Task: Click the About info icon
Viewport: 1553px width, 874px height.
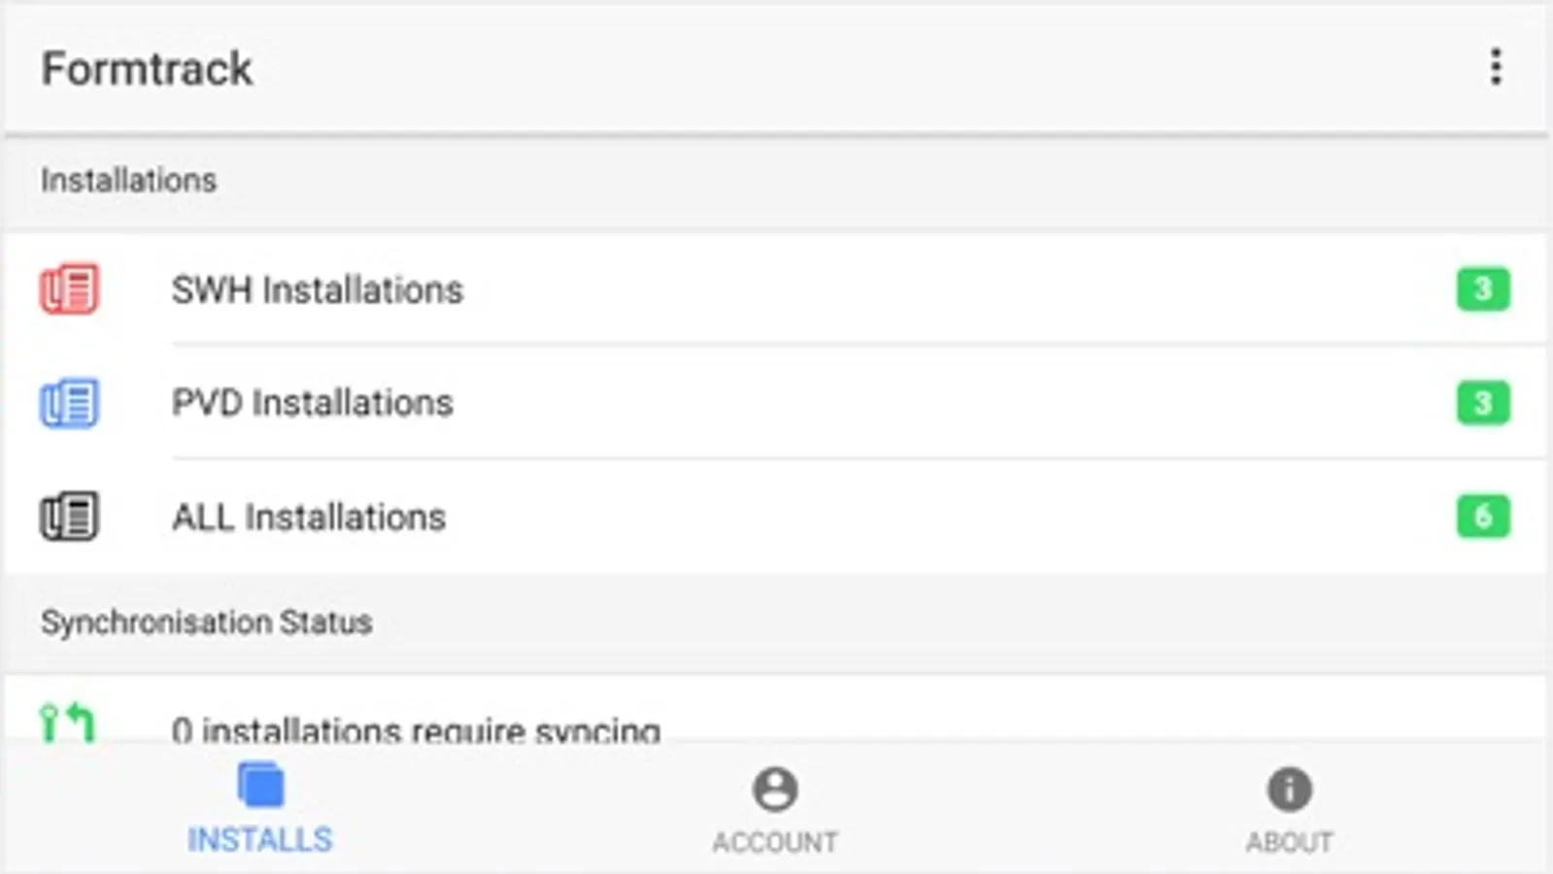Action: pyautogui.click(x=1289, y=789)
